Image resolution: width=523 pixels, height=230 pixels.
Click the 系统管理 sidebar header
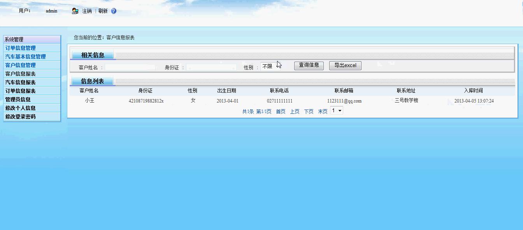pyautogui.click(x=32, y=39)
